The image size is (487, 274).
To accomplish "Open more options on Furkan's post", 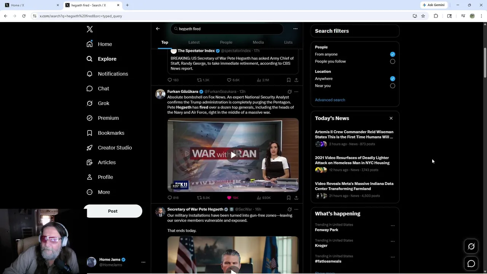I will click(x=296, y=92).
